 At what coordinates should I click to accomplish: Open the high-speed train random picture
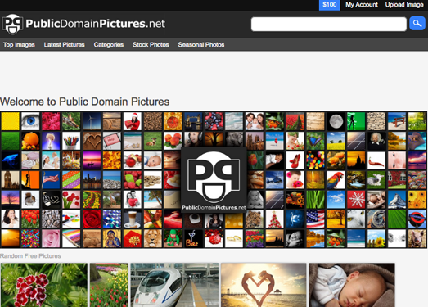tap(174, 285)
